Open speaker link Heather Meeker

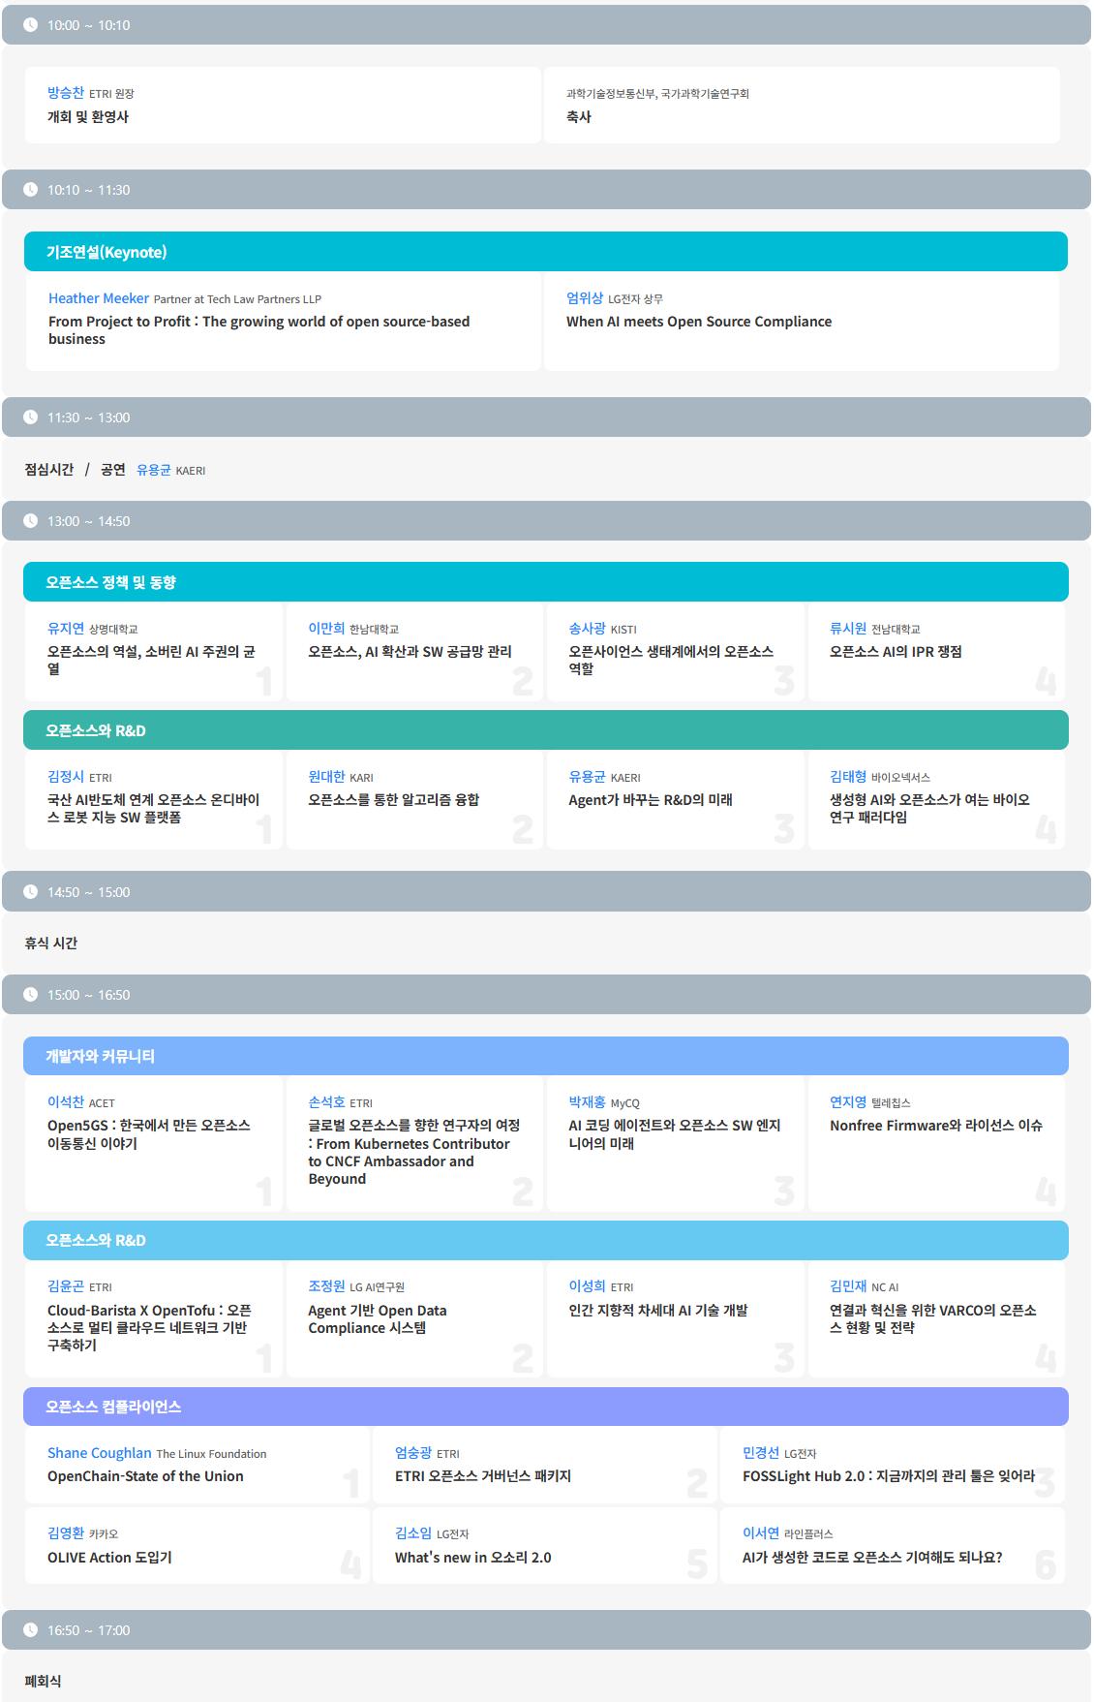[x=99, y=298]
